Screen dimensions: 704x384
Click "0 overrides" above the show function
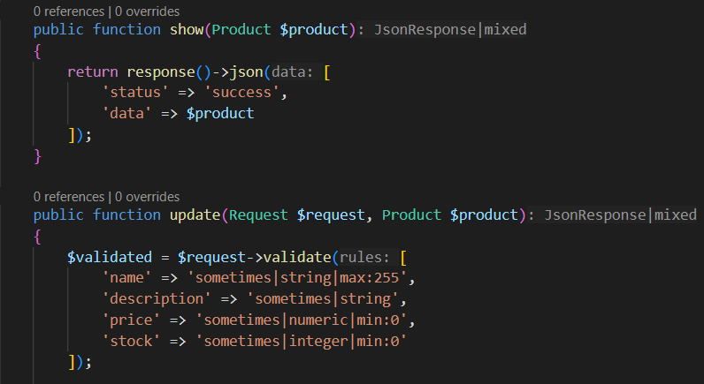point(148,11)
